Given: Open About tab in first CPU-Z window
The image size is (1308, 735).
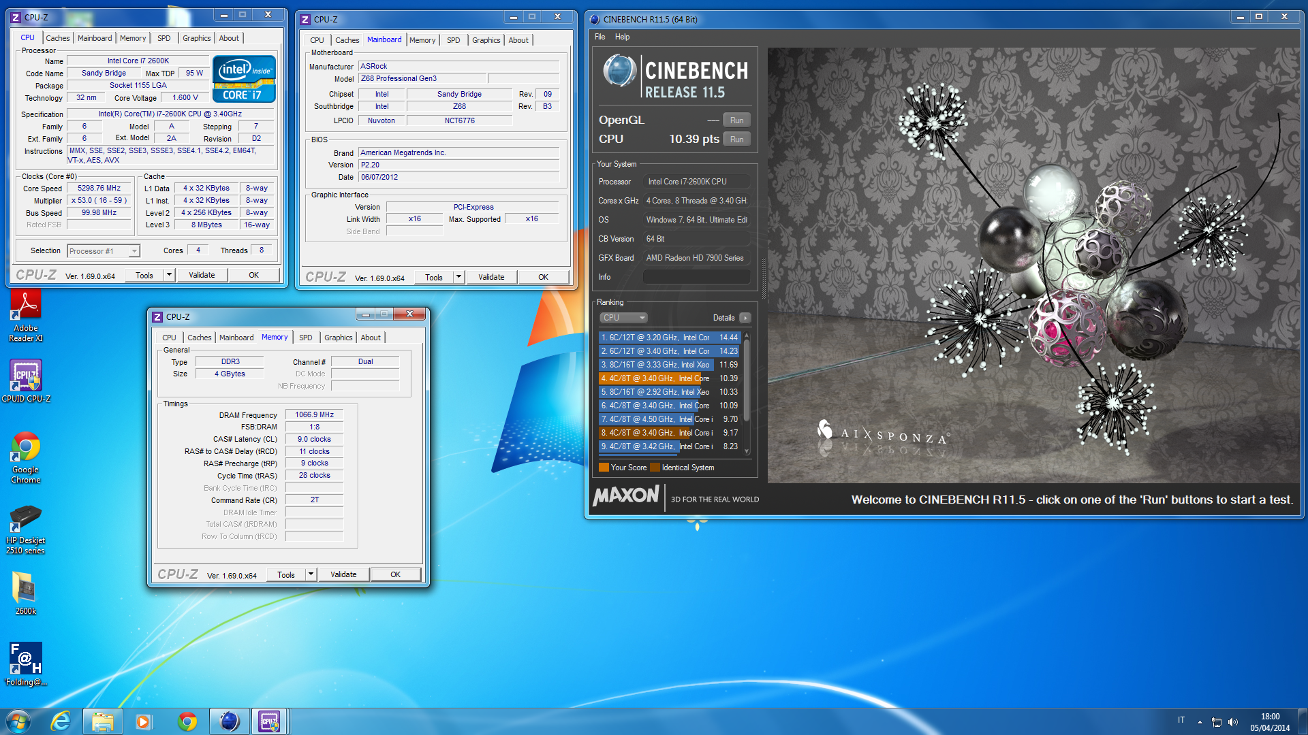Looking at the screenshot, I should [229, 38].
